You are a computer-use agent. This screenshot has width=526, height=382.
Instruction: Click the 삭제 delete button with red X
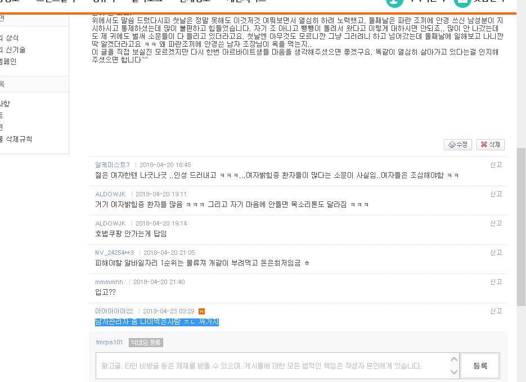pos(491,145)
